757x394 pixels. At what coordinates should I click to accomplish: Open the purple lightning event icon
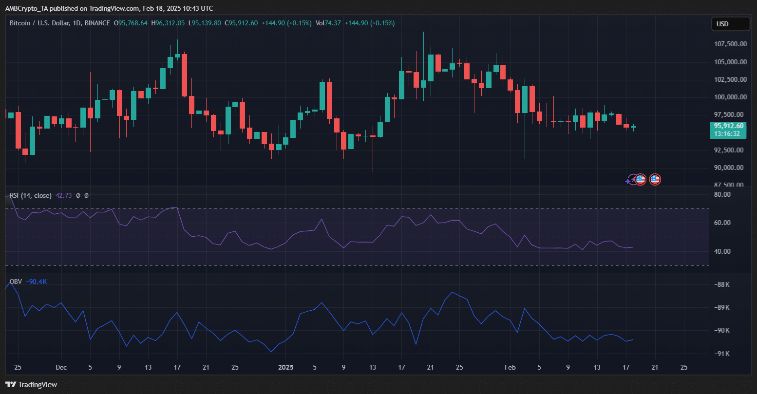631,180
